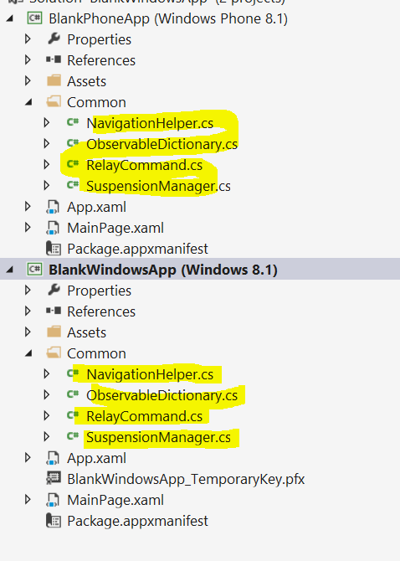Select BlankPhoneApp Package.appxmanifest file name
This screenshot has height=561, width=400.
[x=137, y=249]
